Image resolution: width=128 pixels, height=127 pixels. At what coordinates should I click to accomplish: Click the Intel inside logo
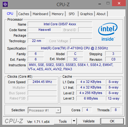tap(108, 32)
